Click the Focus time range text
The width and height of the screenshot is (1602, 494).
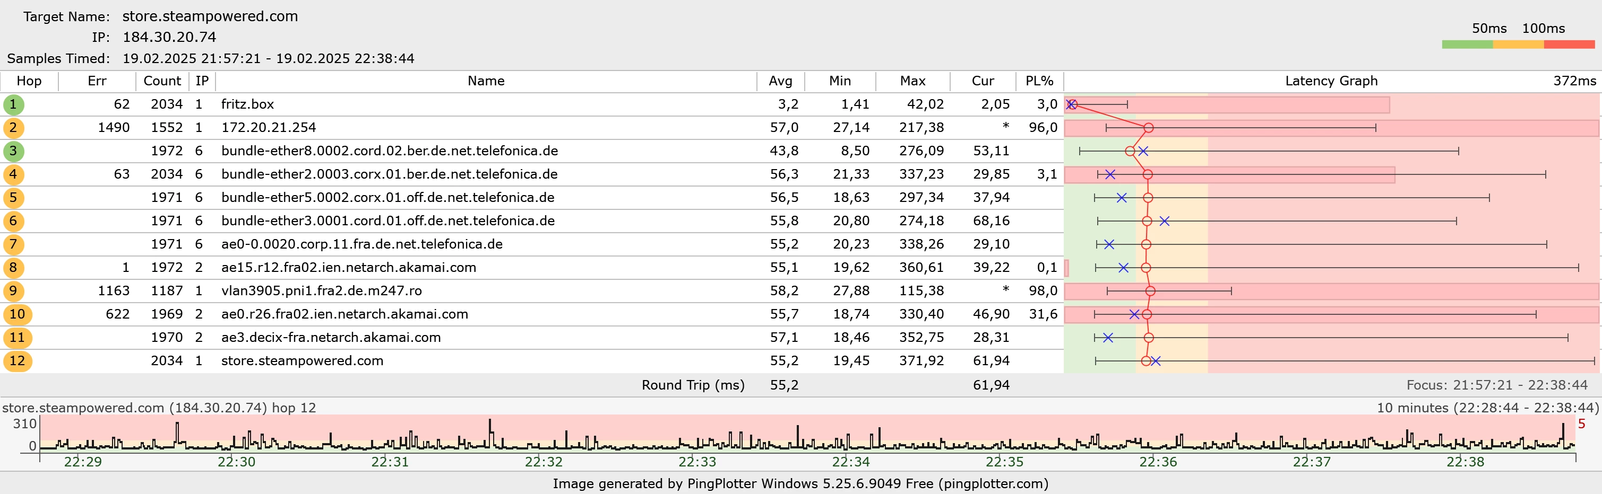point(1497,385)
